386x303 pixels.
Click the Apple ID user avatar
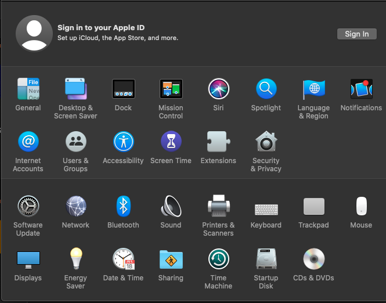pos(34,34)
